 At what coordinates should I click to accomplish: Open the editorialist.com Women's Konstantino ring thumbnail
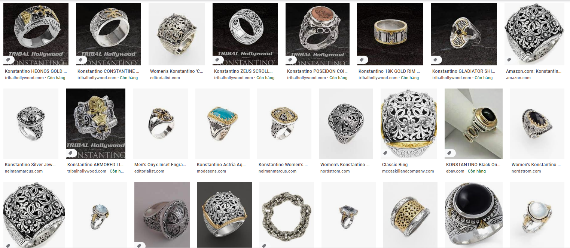pyautogui.click(x=177, y=34)
